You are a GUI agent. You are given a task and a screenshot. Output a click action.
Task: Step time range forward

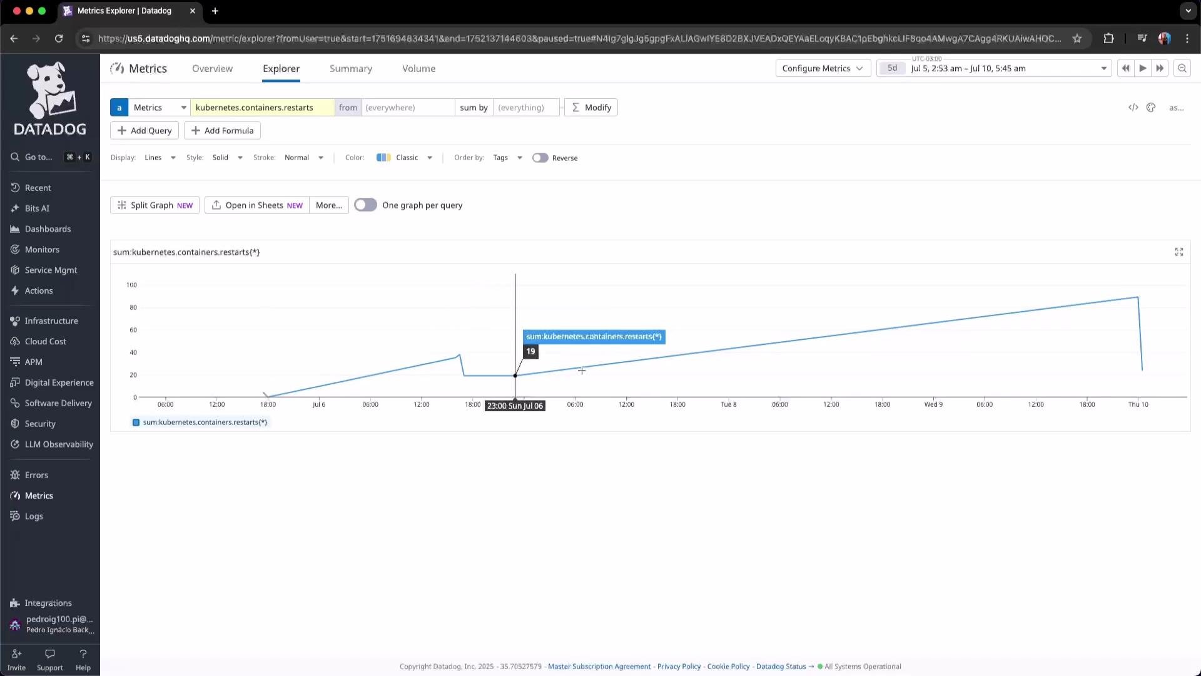coord(1160,68)
